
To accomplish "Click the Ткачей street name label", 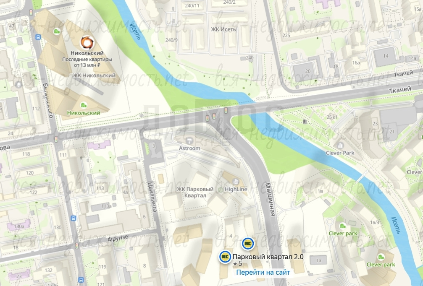I will point(400,90).
